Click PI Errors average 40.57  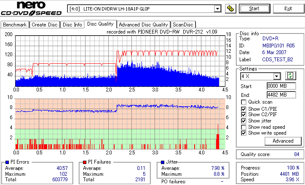coord(62,168)
